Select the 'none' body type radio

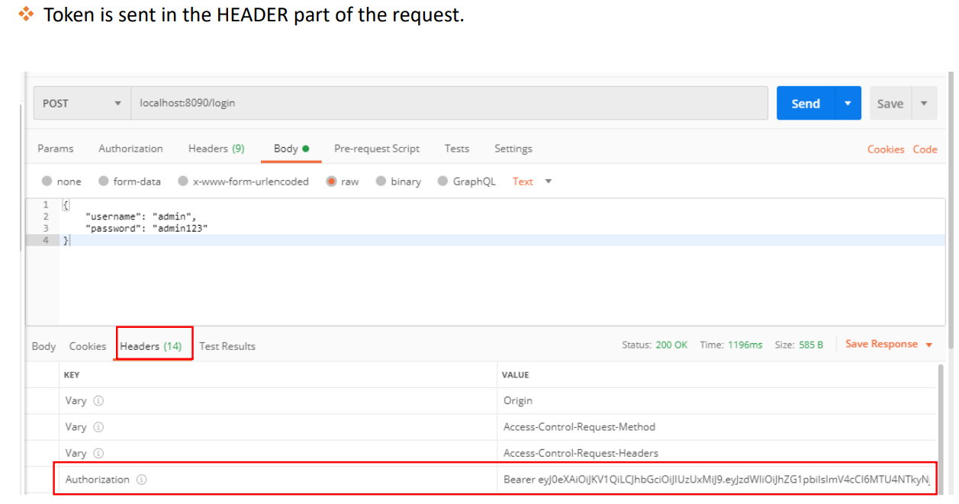47,181
